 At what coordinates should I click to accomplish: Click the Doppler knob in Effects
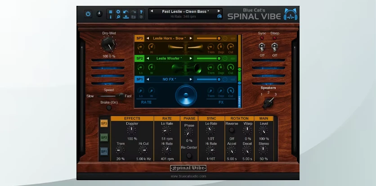click(131, 130)
